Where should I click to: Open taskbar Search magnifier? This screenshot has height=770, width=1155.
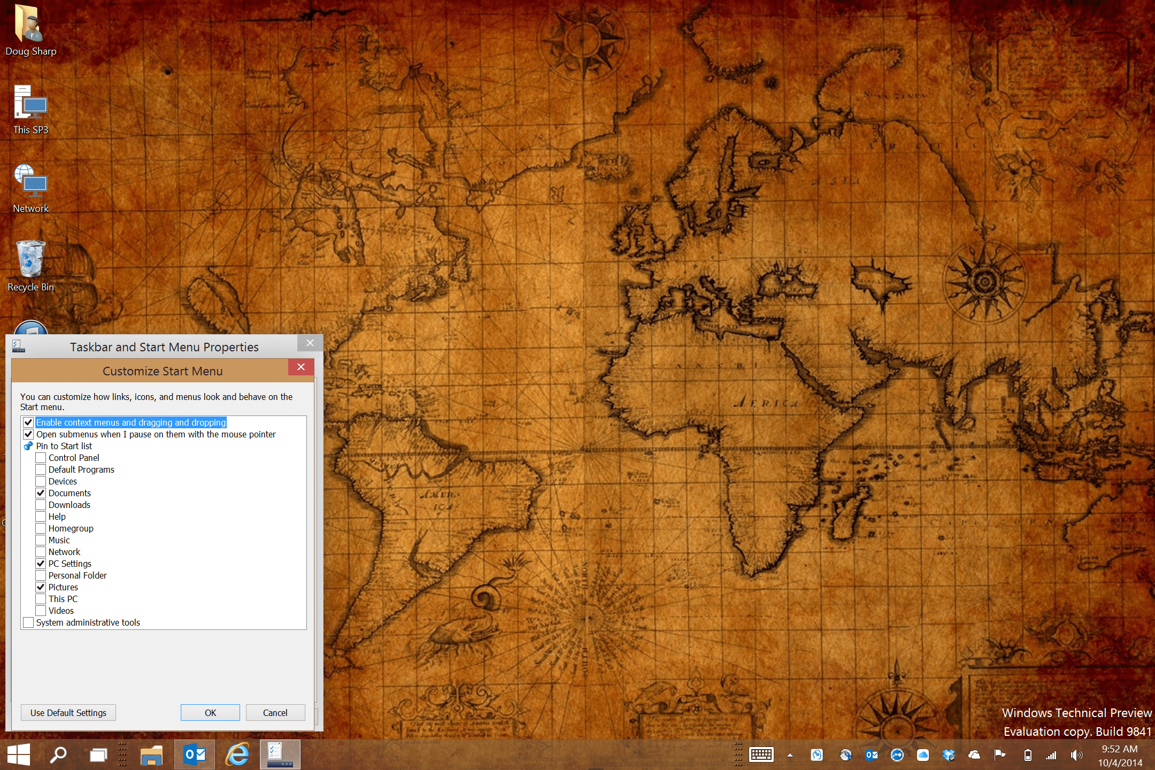point(58,754)
